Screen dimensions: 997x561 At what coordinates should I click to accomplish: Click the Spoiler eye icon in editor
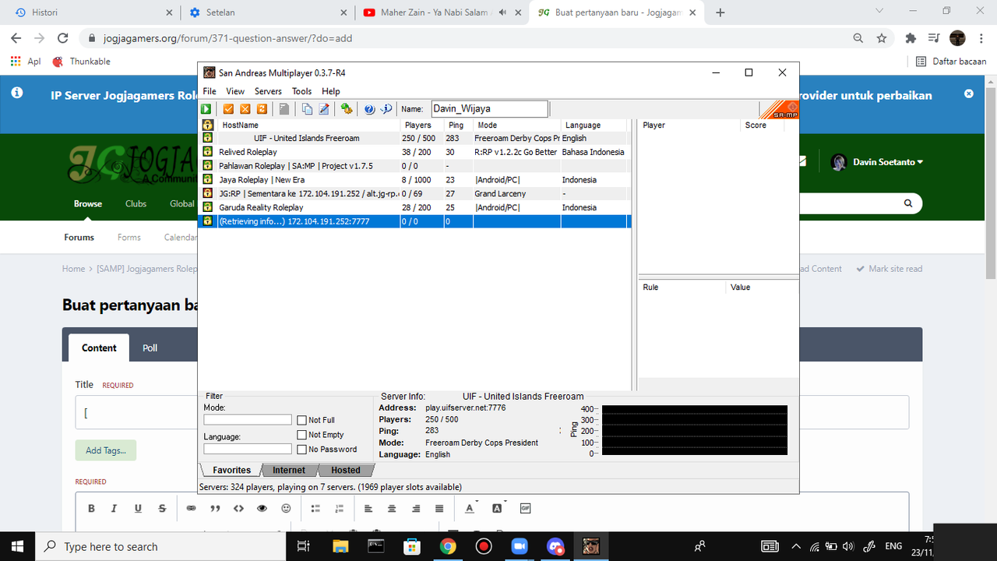point(262,508)
